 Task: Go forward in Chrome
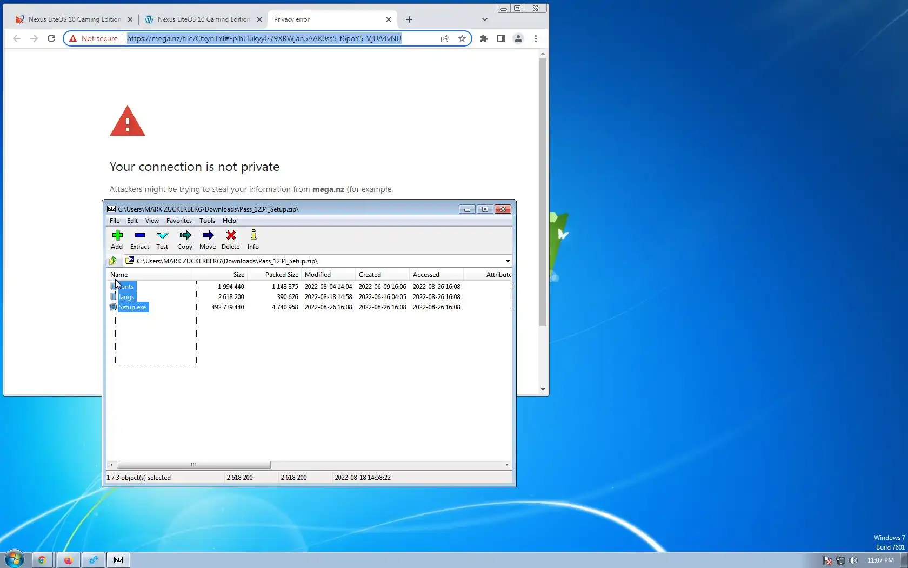click(34, 38)
